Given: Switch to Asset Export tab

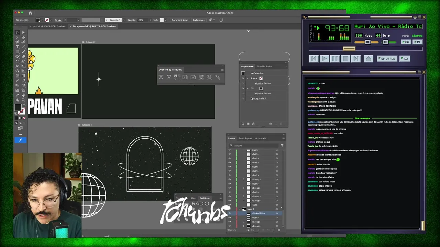Looking at the screenshot, I should pos(245,138).
